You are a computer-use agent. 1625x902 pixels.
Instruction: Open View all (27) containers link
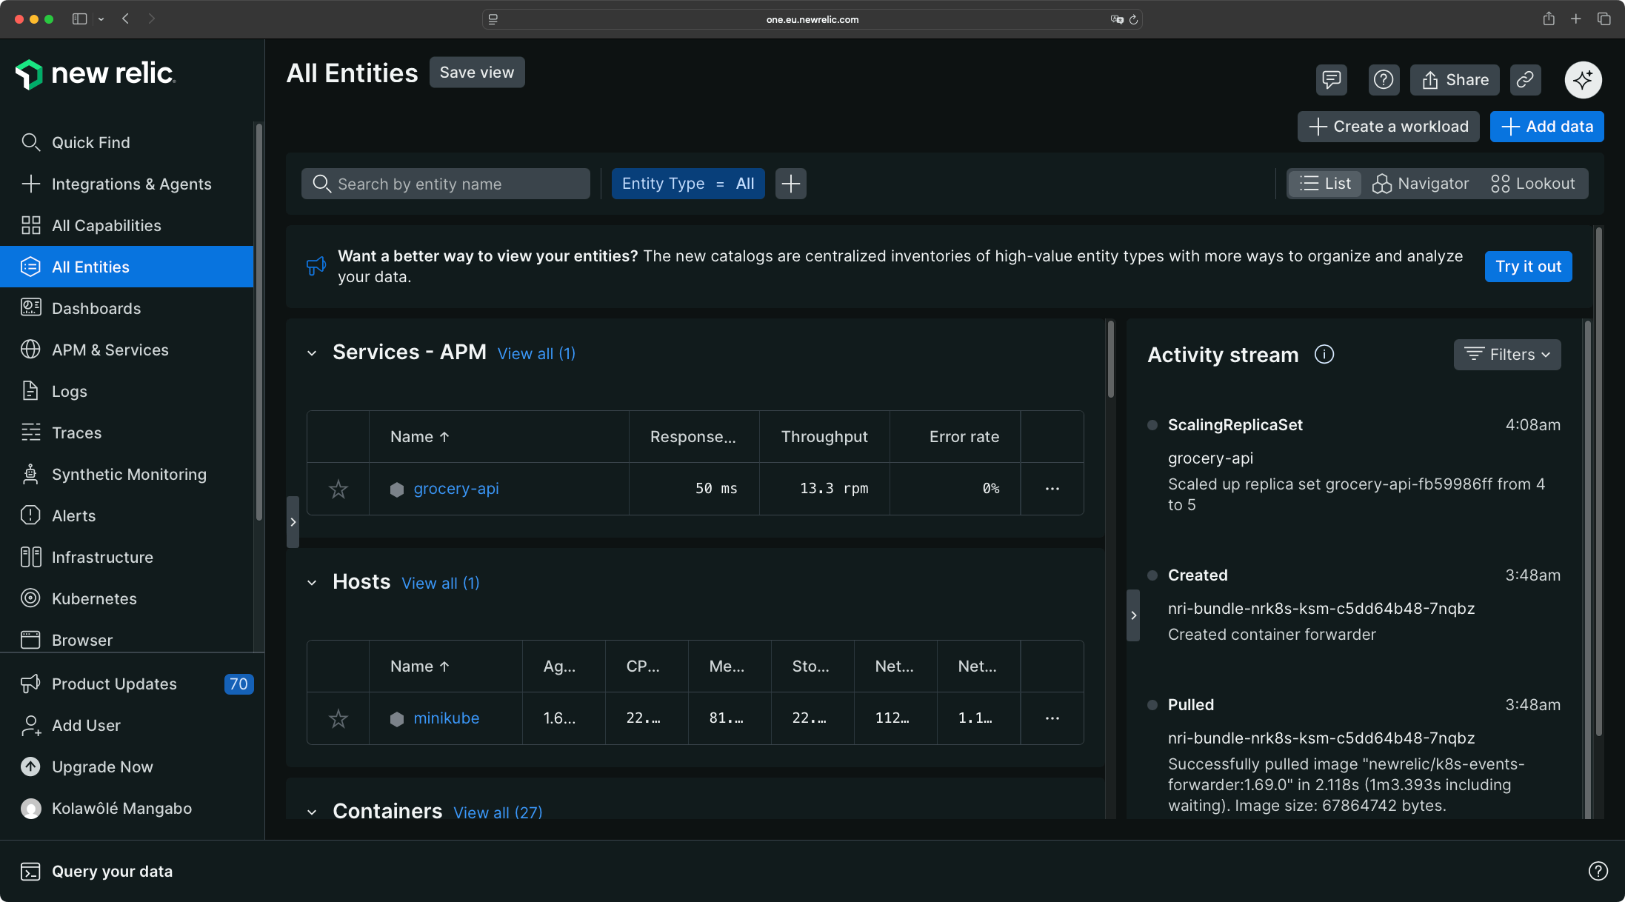click(x=498, y=812)
